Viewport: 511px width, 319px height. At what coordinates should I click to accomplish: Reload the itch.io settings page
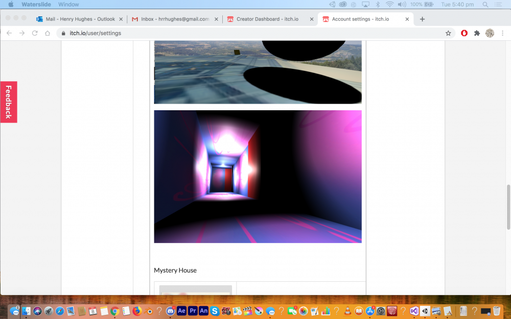pos(35,33)
